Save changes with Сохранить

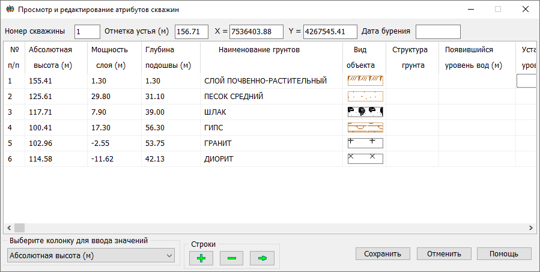[383, 254]
